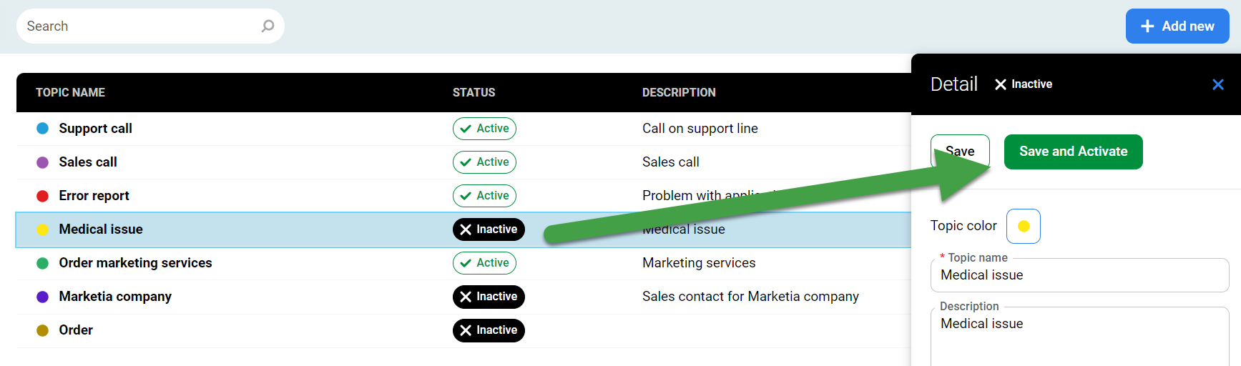Image resolution: width=1241 pixels, height=366 pixels.
Task: Open the Topic color picker swatch
Action: tap(1023, 226)
